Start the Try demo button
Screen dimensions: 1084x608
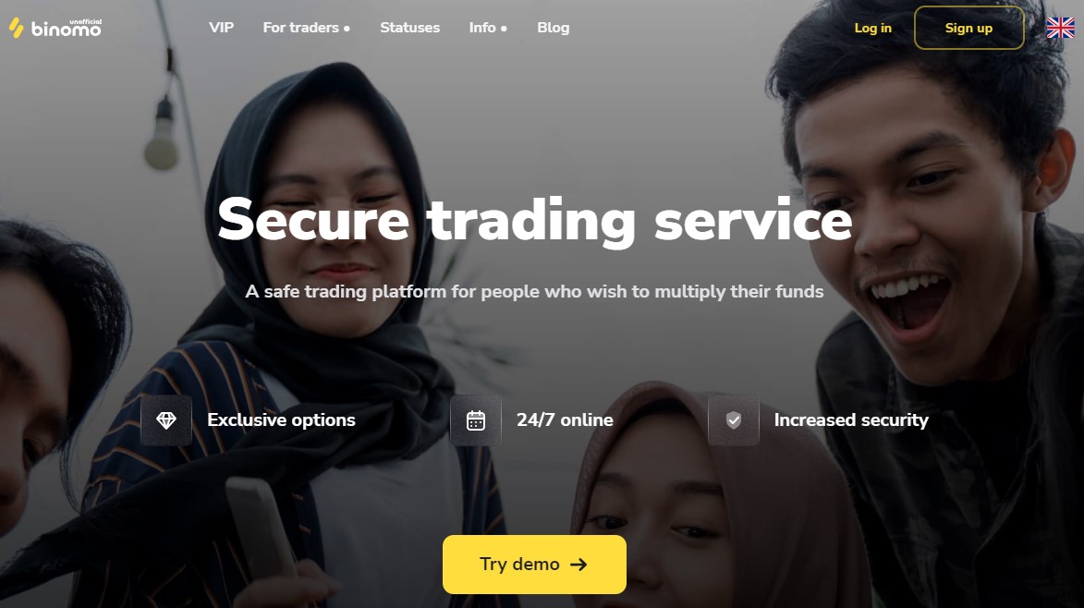pyautogui.click(x=534, y=565)
